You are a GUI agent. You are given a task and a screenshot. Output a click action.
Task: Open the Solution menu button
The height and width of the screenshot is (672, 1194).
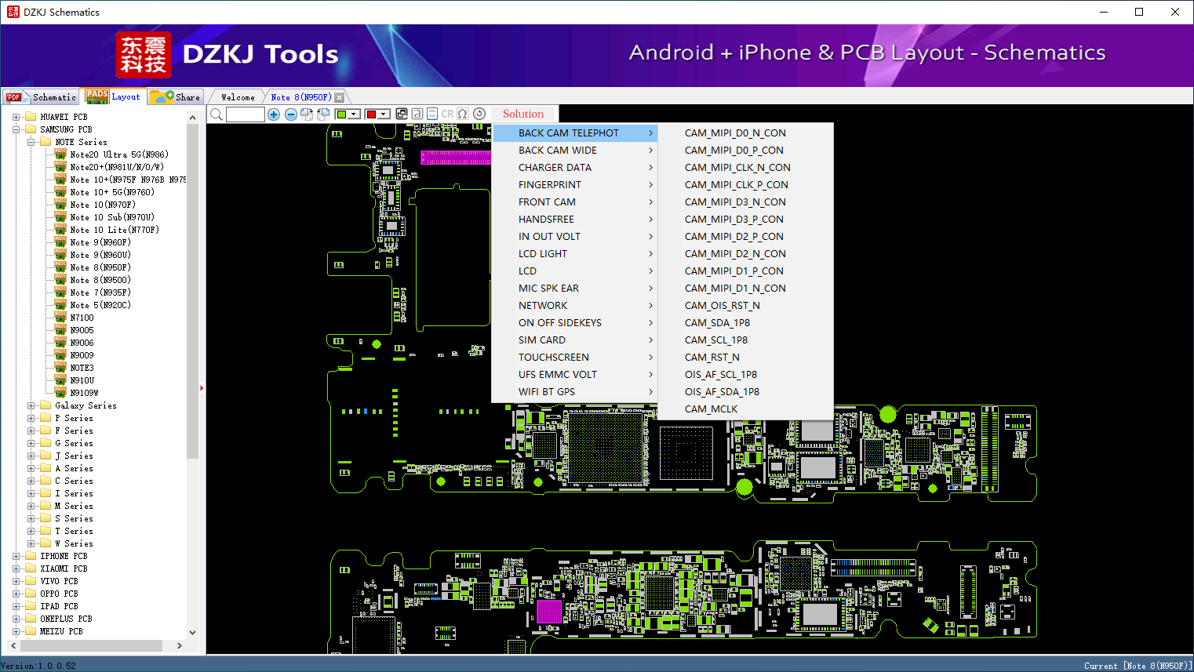[522, 114]
